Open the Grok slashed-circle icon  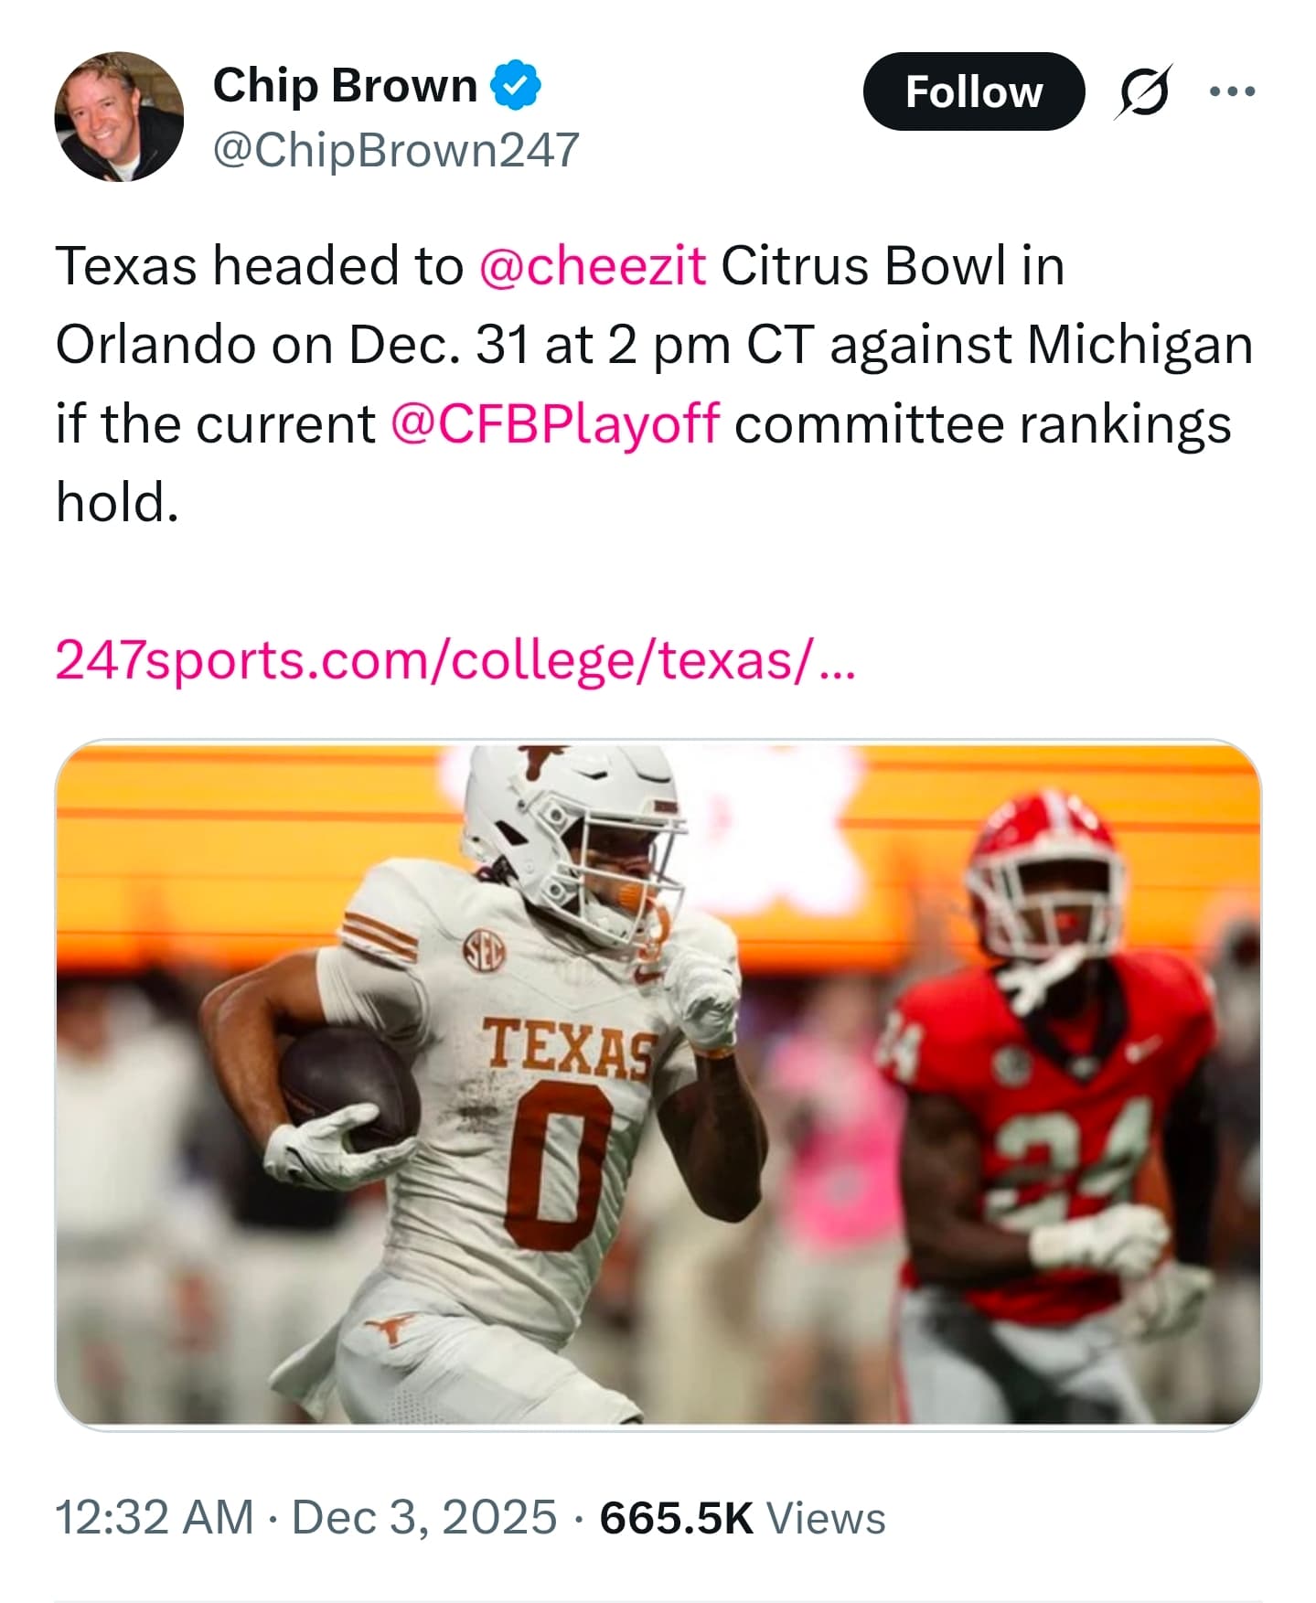[x=1142, y=91]
